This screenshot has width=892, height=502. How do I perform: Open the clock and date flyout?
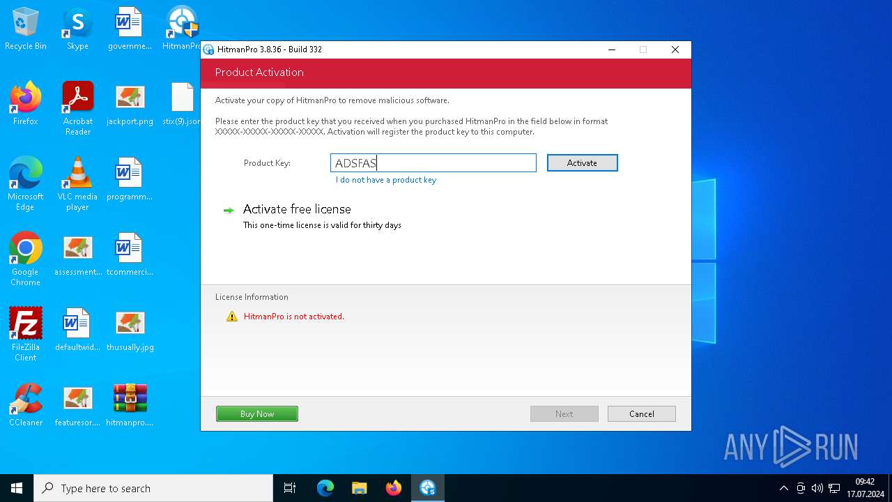[x=865, y=488]
